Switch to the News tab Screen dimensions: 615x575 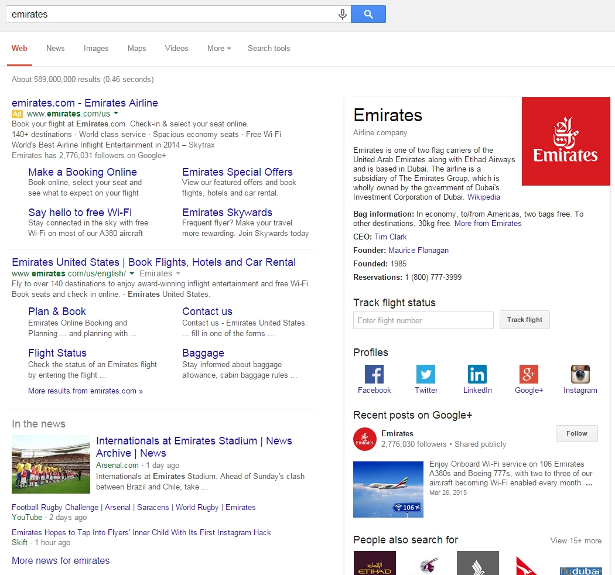pyautogui.click(x=56, y=49)
